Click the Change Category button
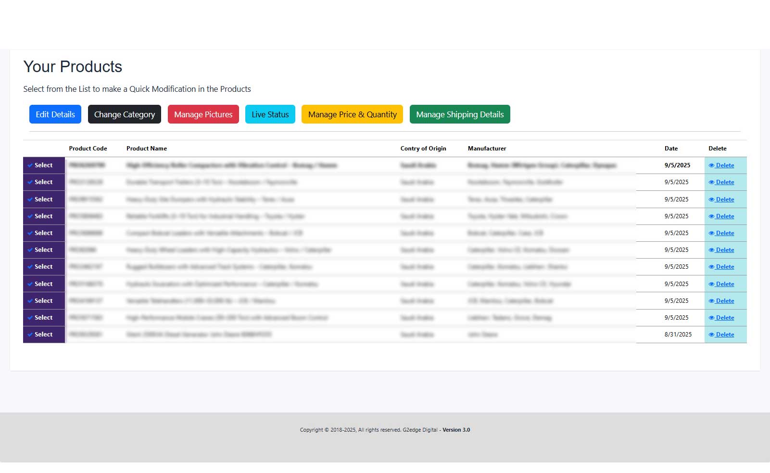The width and height of the screenshot is (770, 473). coord(125,114)
